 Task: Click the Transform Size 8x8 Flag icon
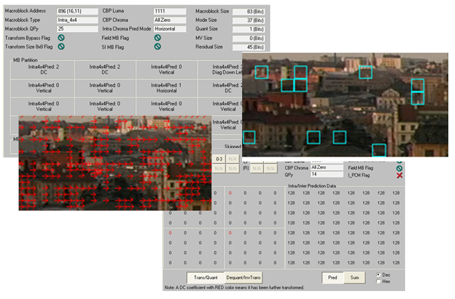point(61,47)
